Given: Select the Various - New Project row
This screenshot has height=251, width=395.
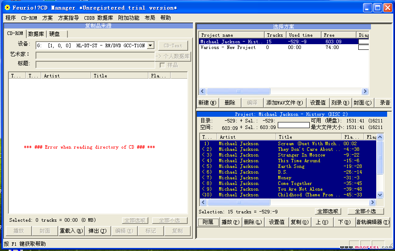Looking at the screenshot, I should click(284, 47).
